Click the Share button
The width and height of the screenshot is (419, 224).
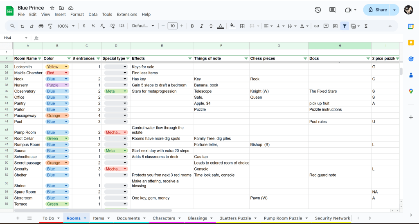click(x=376, y=10)
